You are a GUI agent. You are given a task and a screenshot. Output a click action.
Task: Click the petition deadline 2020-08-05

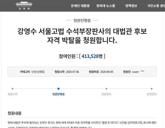107,72
